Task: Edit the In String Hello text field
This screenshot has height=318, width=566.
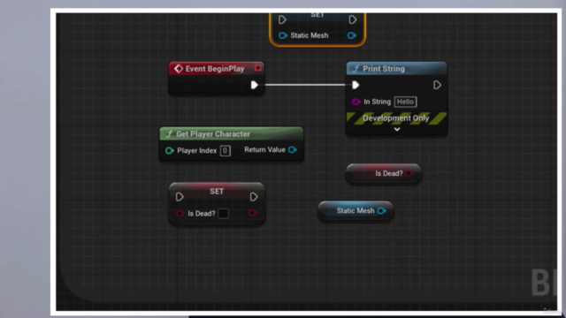Action: 405,102
